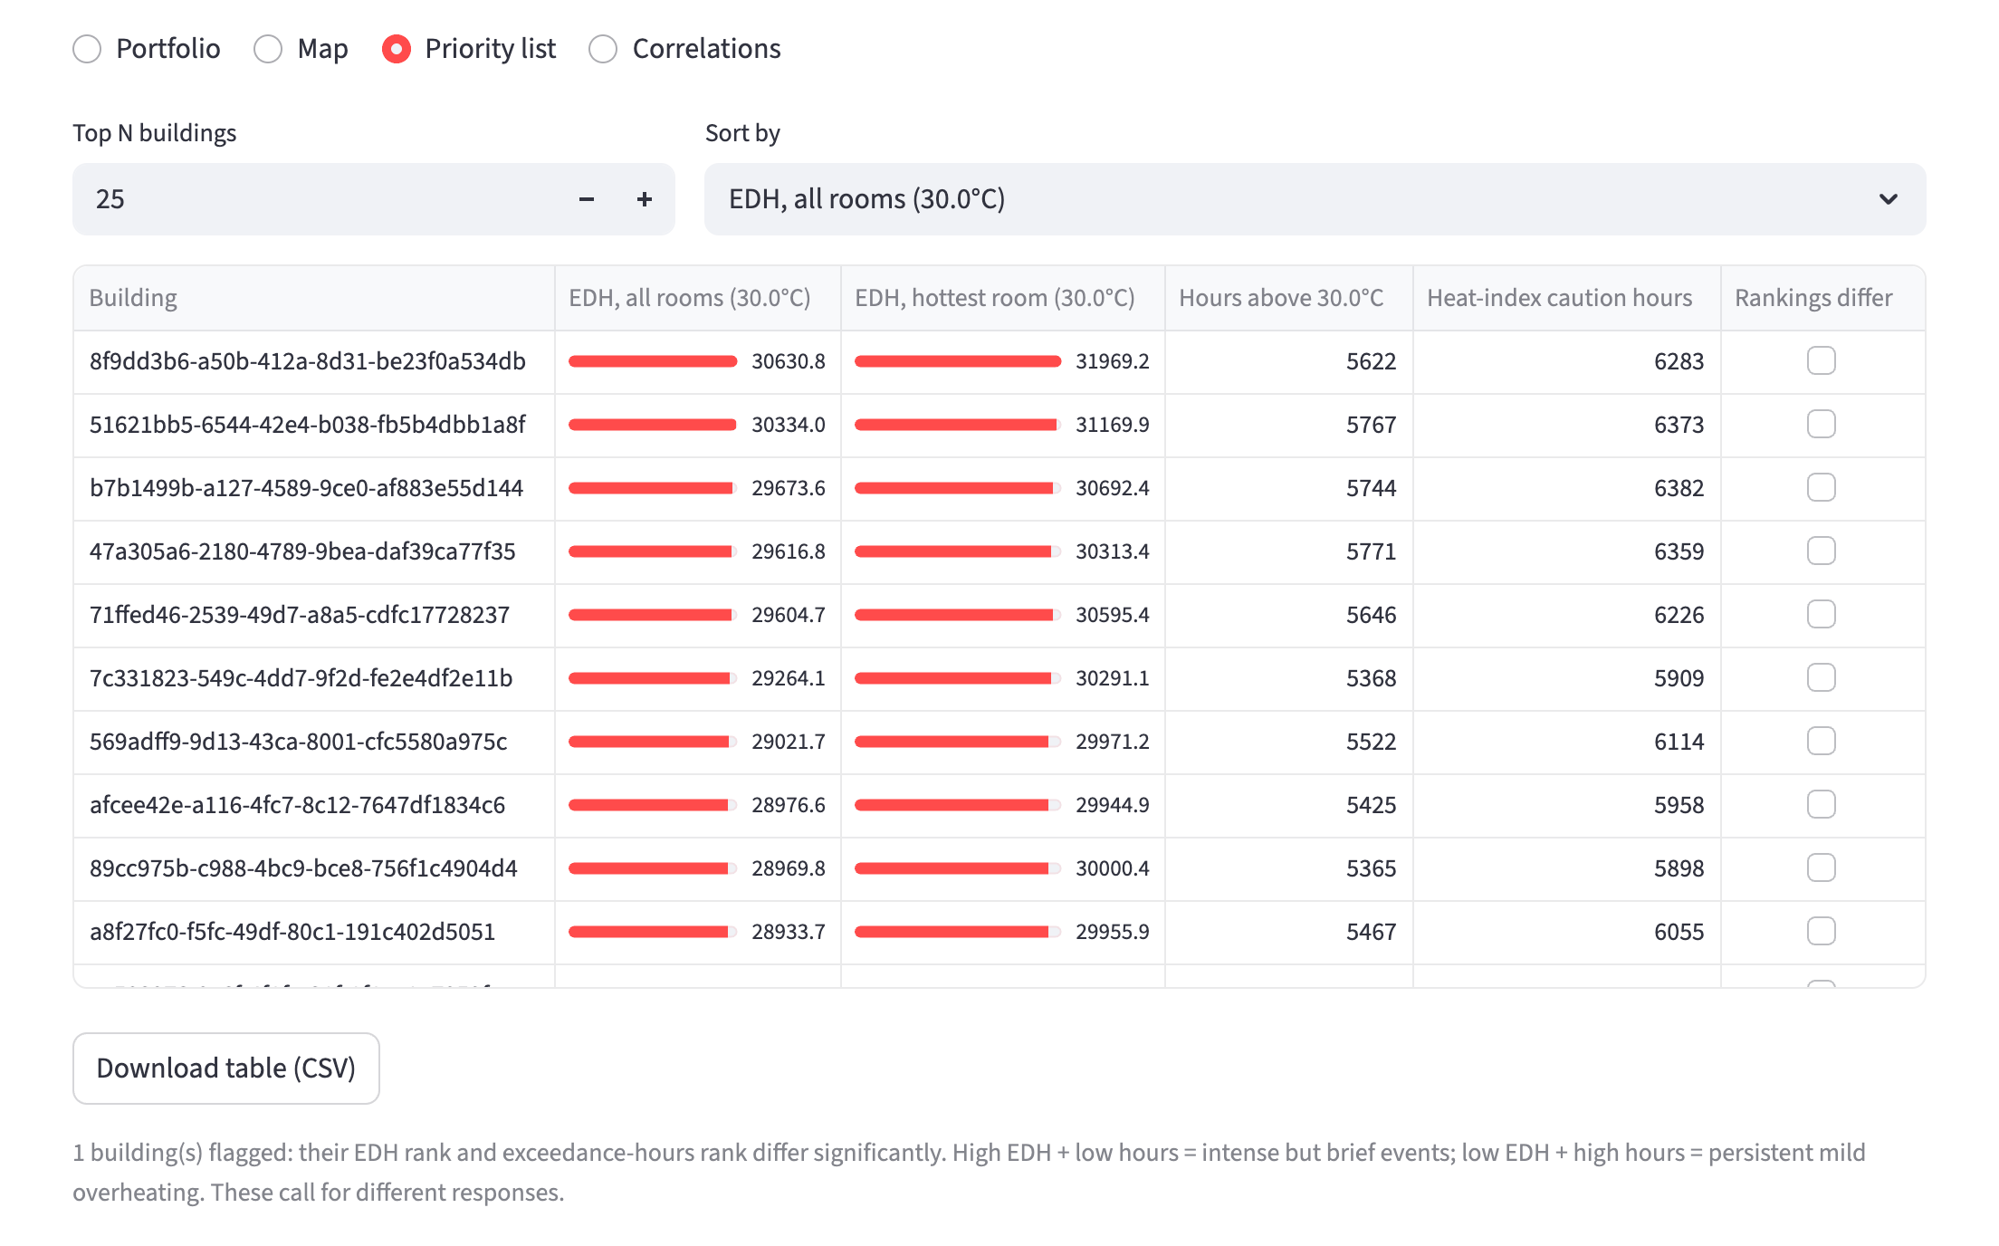This screenshot has width=1999, height=1246.
Task: Click Download table (CSV) button
Action: click(226, 1069)
